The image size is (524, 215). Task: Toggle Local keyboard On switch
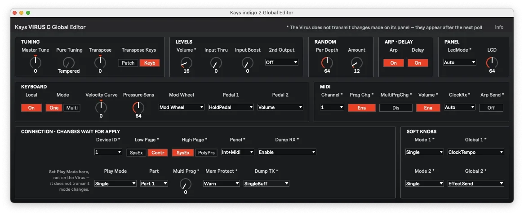[x=31, y=108]
